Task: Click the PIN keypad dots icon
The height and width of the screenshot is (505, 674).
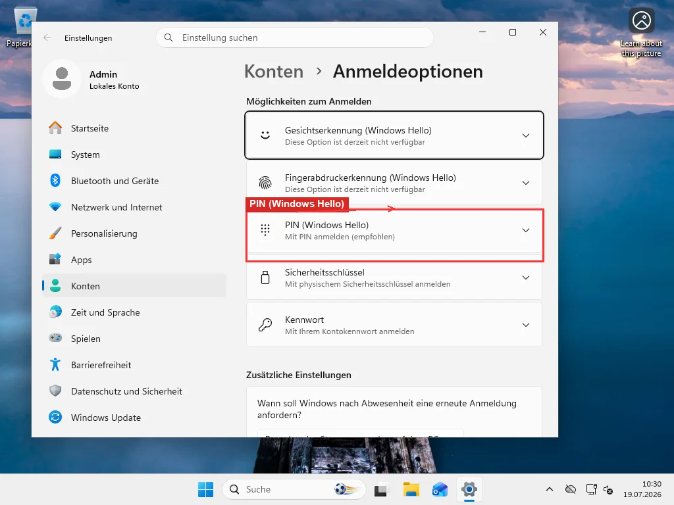Action: coord(265,230)
